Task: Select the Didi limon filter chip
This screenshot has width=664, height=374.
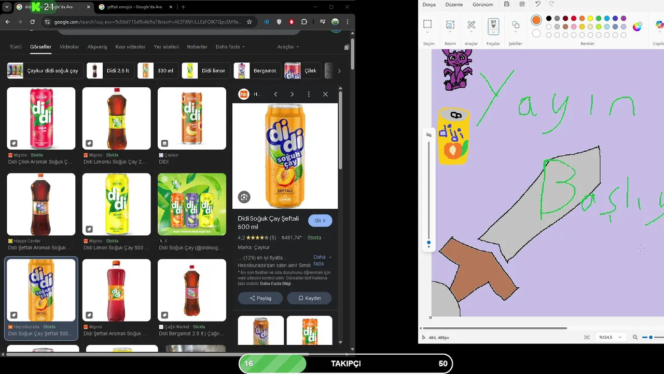Action: point(206,71)
